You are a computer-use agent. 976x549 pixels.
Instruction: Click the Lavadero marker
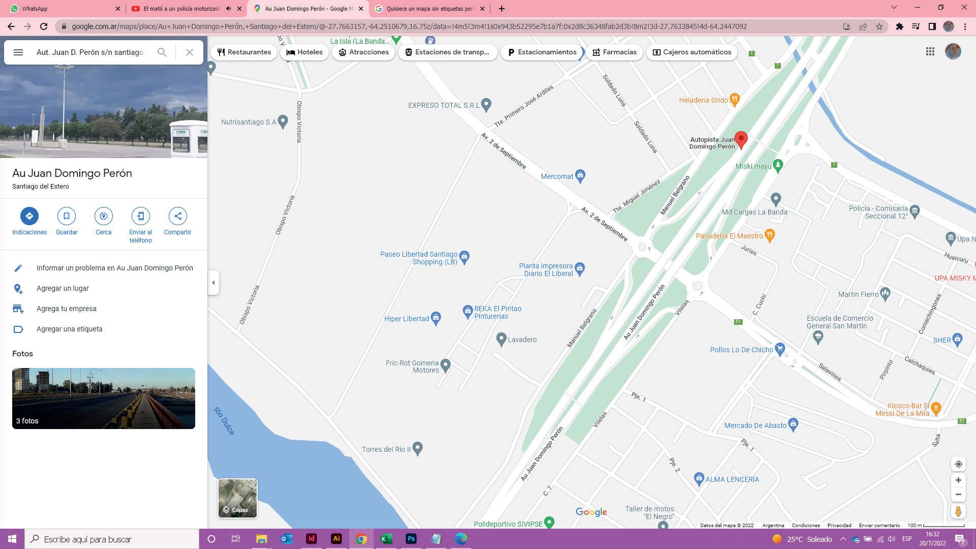[501, 339]
